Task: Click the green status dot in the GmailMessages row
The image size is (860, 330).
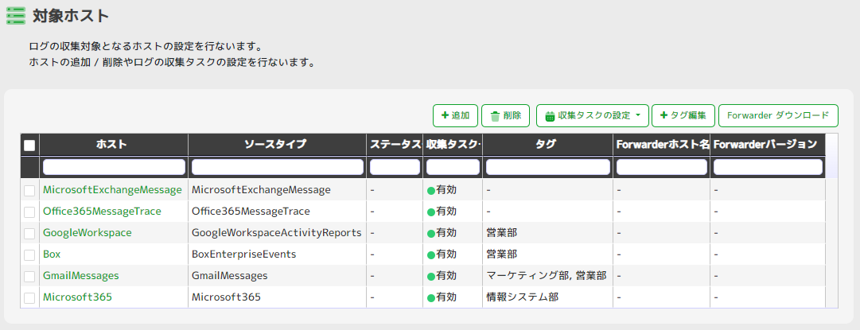Action: (431, 277)
